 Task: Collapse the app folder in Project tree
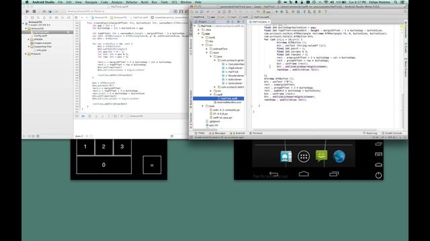(199, 33)
